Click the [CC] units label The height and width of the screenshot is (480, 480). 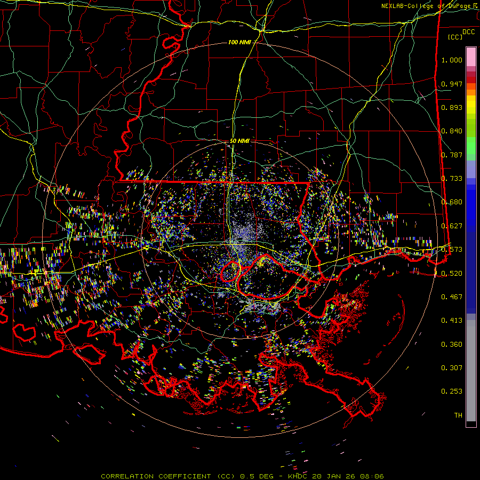coord(455,37)
